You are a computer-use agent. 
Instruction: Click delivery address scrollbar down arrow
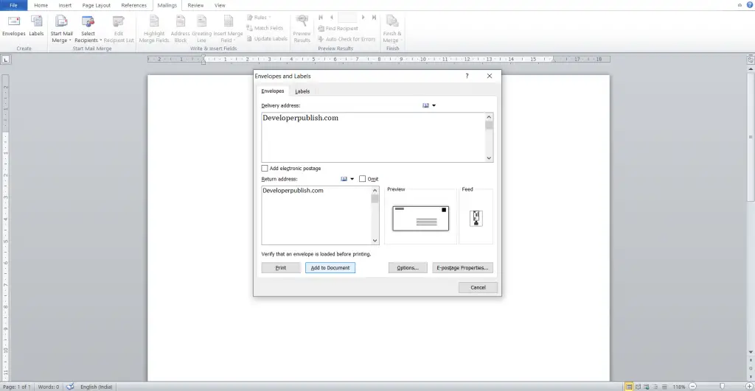pos(489,158)
